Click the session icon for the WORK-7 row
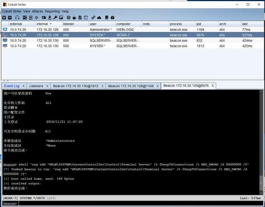The image size is (265, 207). pos(5,35)
